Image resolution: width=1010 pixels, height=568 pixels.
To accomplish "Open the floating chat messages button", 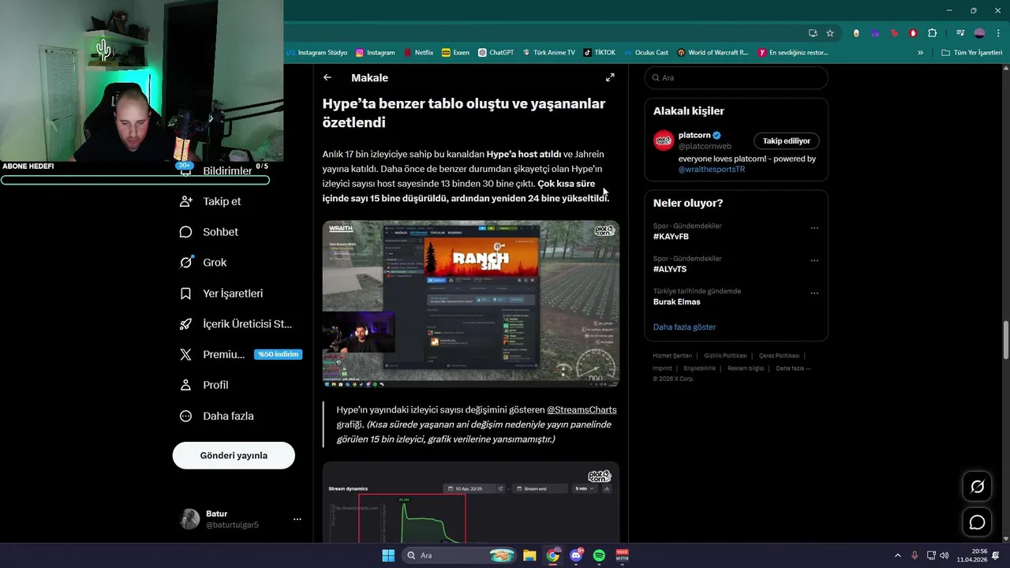I will [x=977, y=522].
